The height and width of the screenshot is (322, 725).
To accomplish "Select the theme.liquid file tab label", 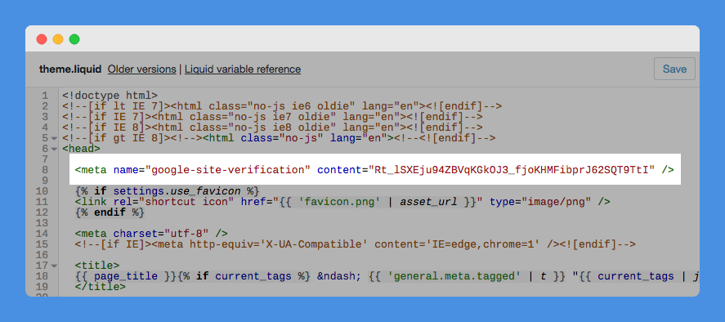I will (70, 69).
